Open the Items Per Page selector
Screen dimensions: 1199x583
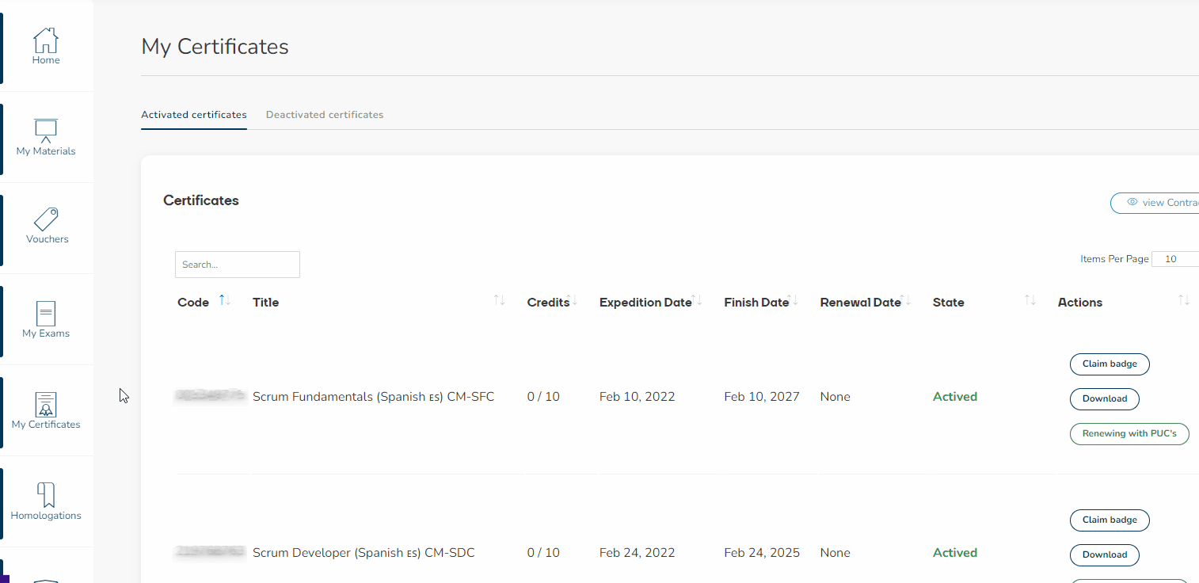pyautogui.click(x=1174, y=259)
